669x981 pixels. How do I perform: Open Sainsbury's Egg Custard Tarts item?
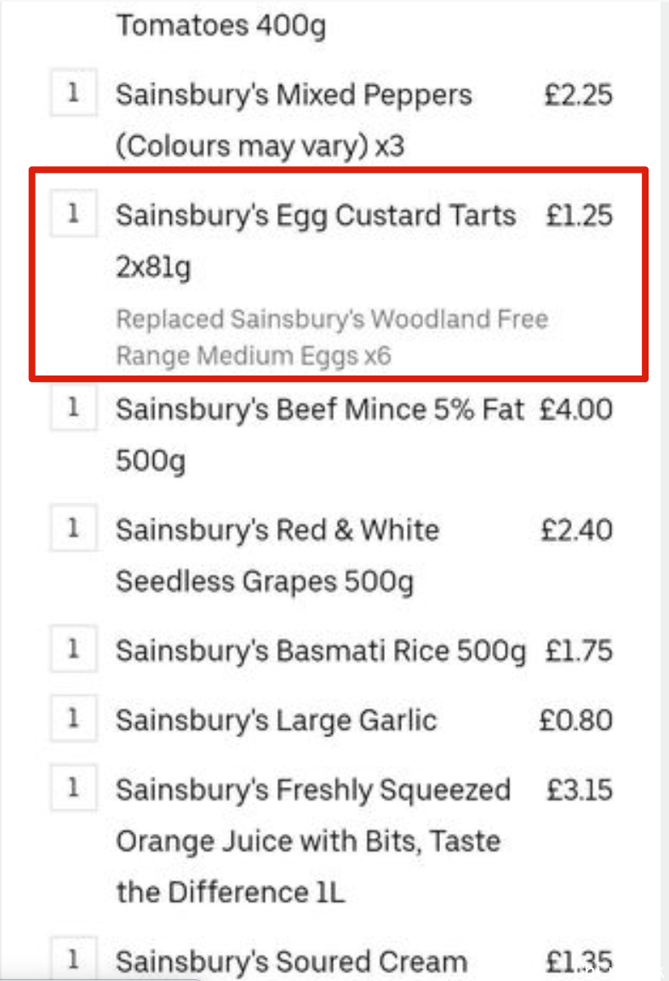point(317,241)
